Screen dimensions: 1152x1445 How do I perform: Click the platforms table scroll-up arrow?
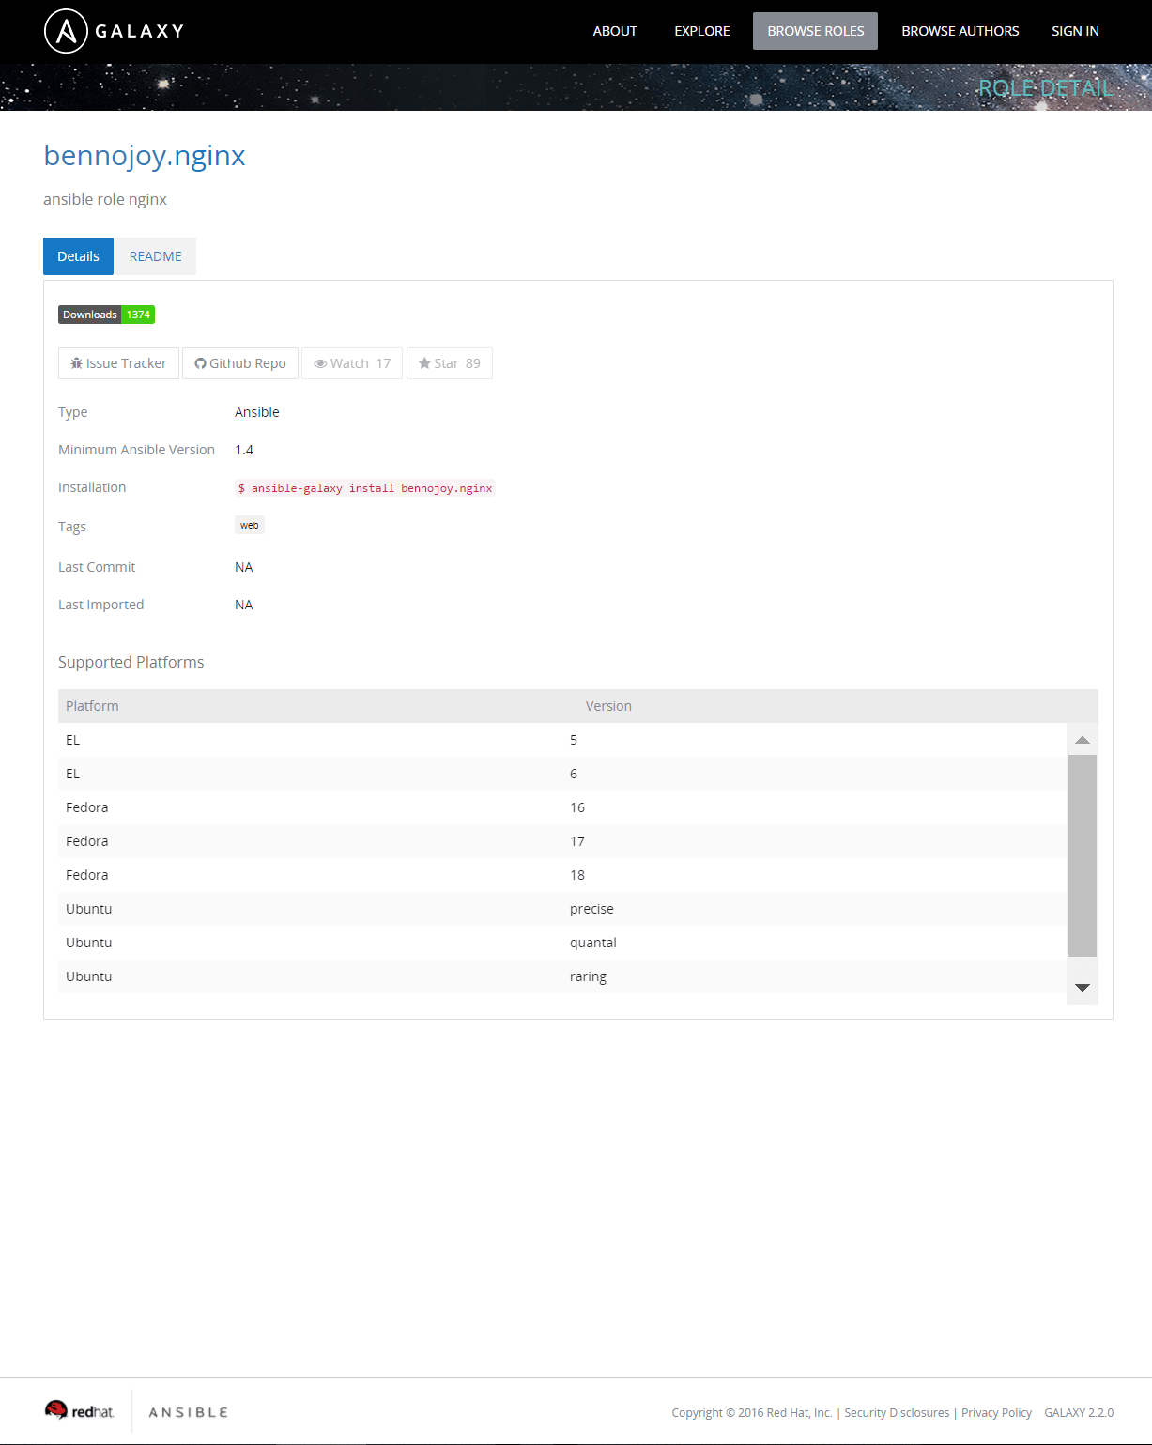click(1082, 740)
